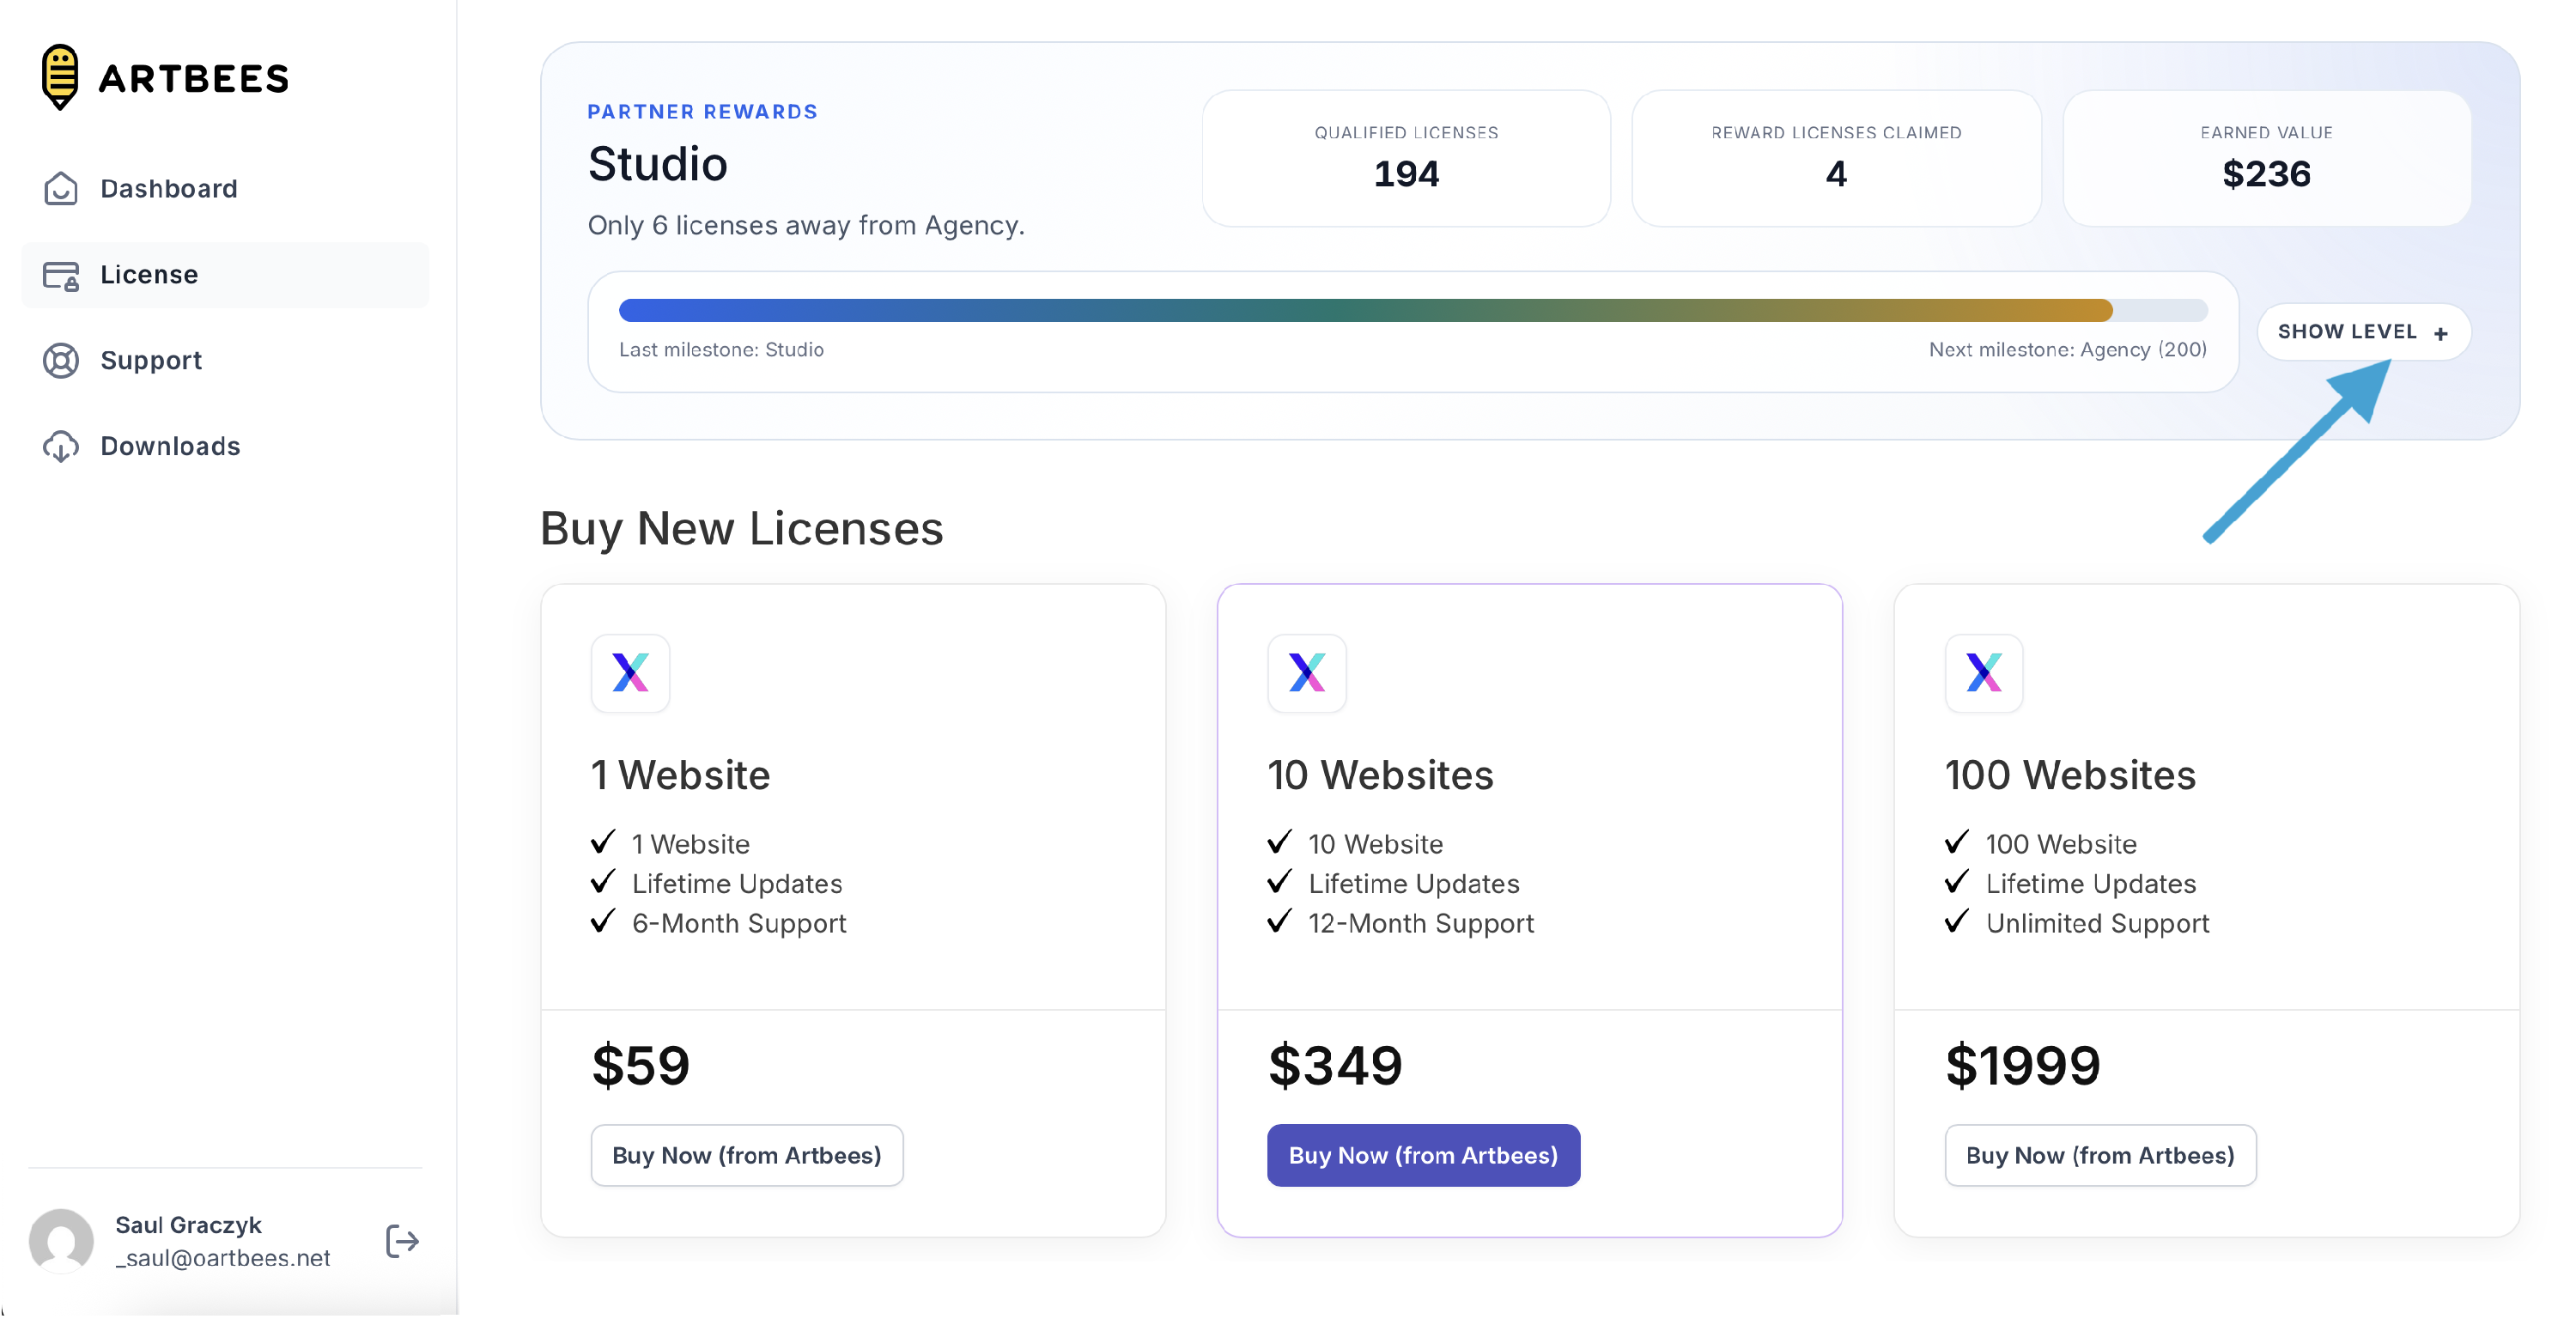Viewport: 2576px width, 1319px height.
Task: Click Saul Graczyk's profile avatar
Action: pos(61,1240)
